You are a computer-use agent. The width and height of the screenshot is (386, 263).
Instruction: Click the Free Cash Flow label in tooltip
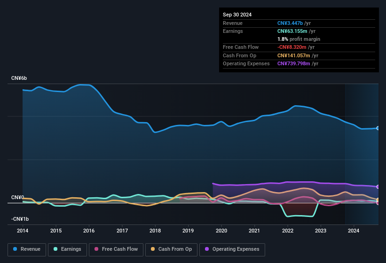pos(241,47)
